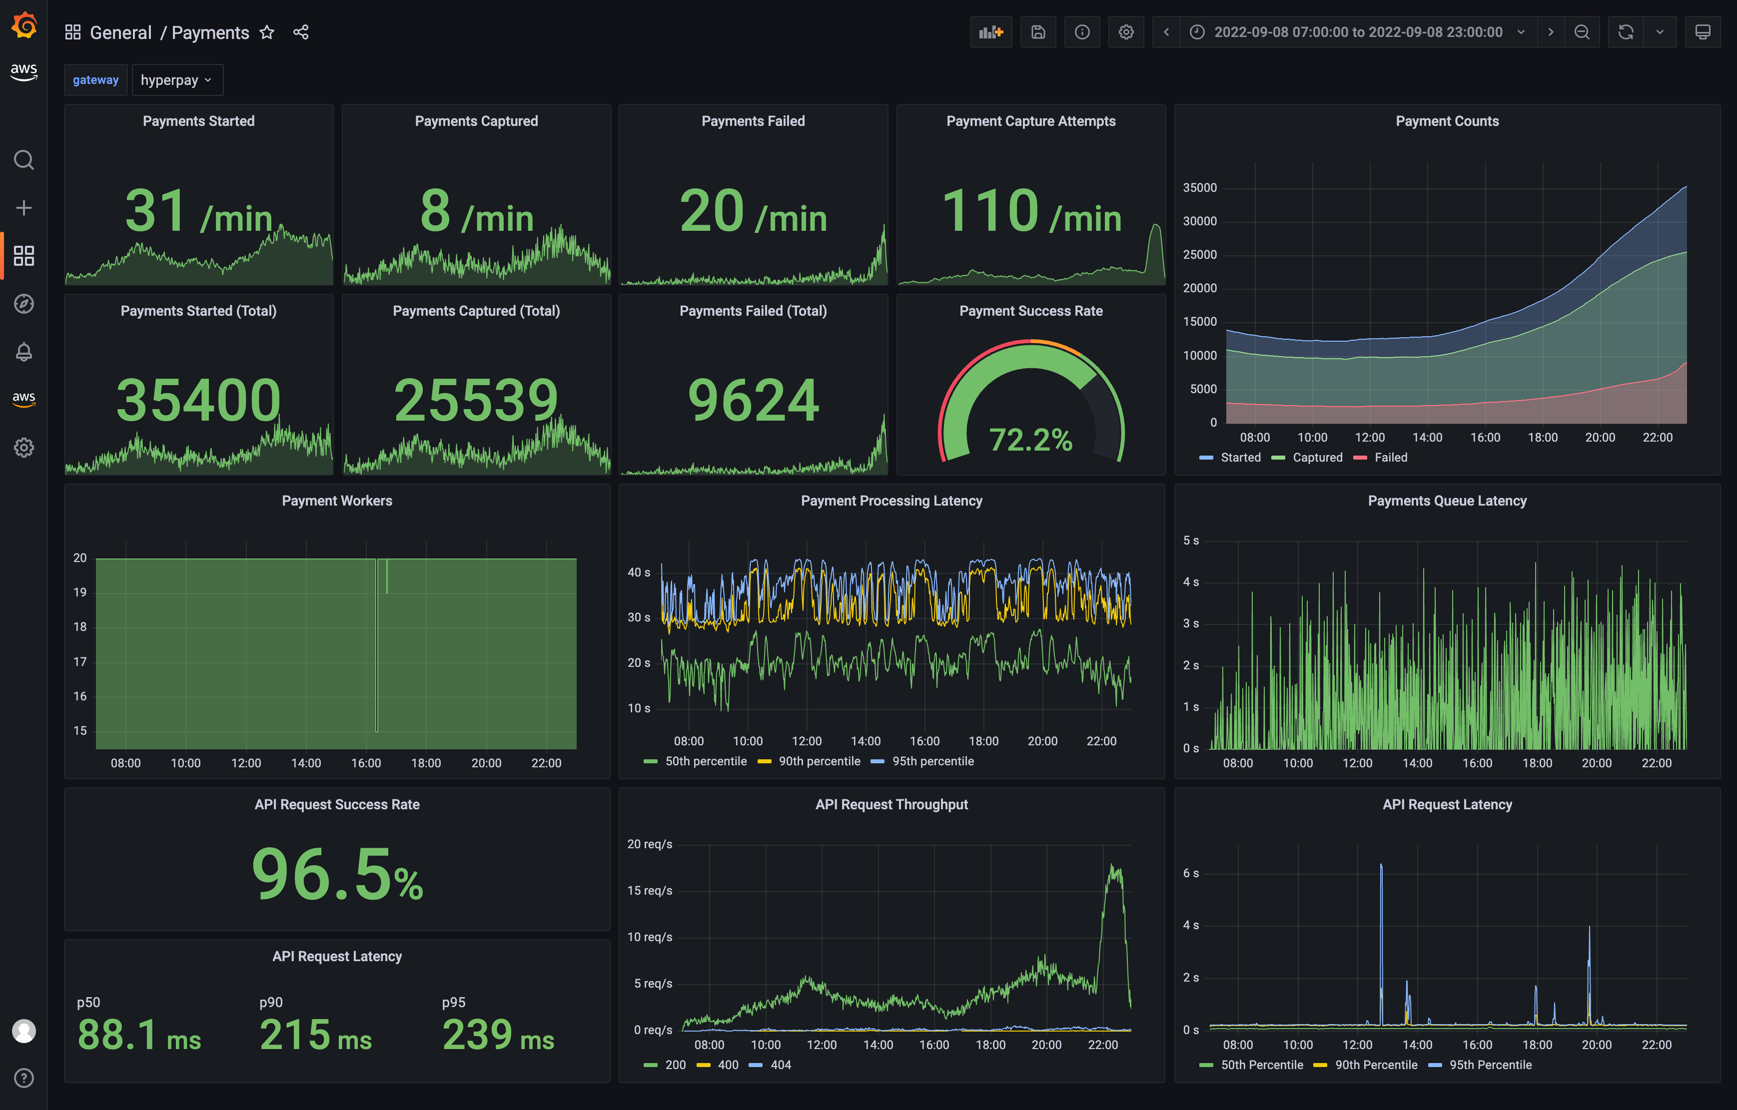
Task: Click the Payments breadcrumb title
Action: 210,32
